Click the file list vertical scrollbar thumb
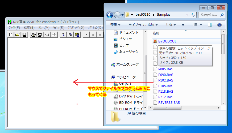Screen dimensions: 232x133 point(223,44)
